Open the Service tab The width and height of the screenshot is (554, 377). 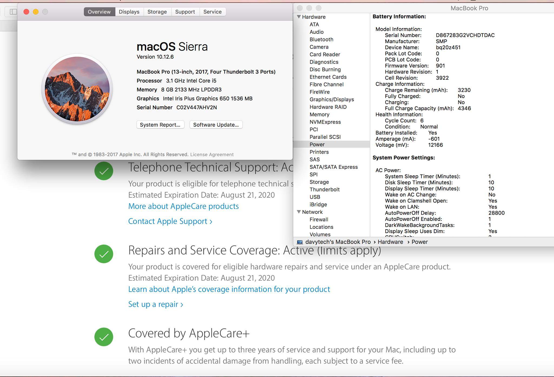coord(213,12)
